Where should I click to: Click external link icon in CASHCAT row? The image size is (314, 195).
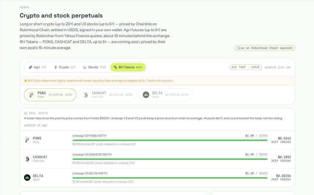(134, 163)
